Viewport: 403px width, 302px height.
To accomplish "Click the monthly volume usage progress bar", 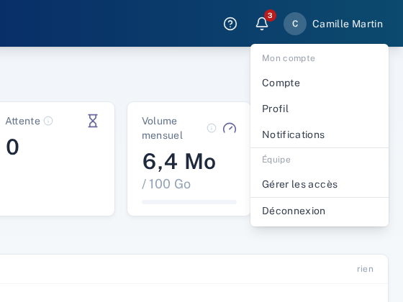I will coord(189,202).
